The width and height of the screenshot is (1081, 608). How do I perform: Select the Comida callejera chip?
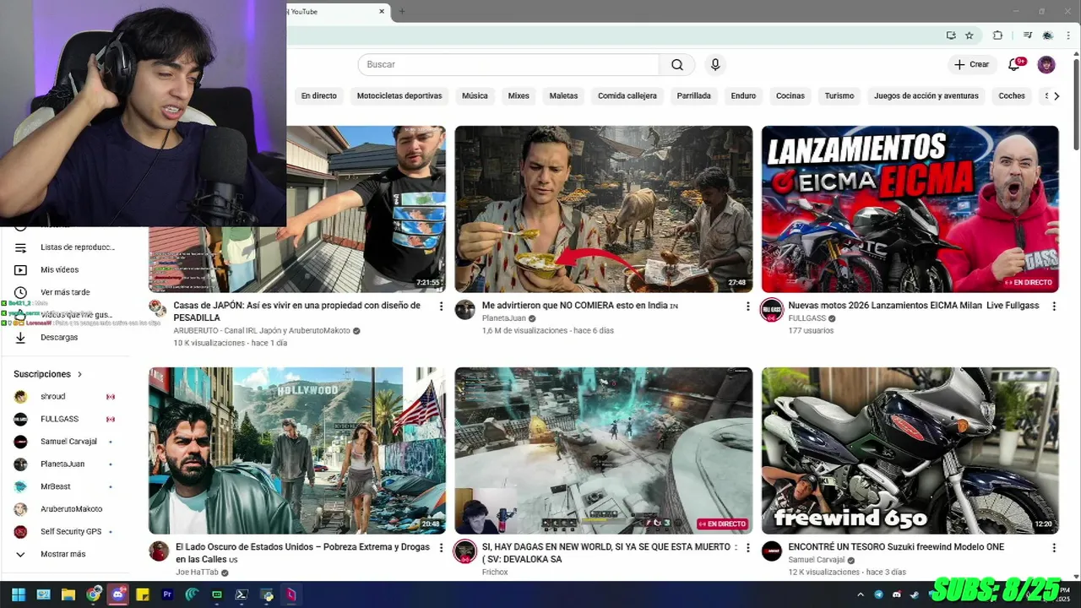coord(627,96)
